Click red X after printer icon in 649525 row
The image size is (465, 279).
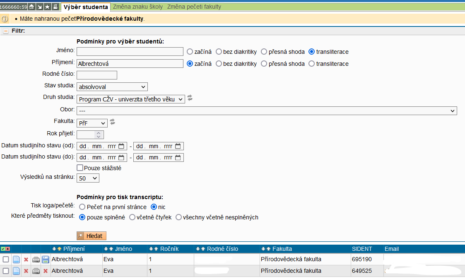click(46, 271)
